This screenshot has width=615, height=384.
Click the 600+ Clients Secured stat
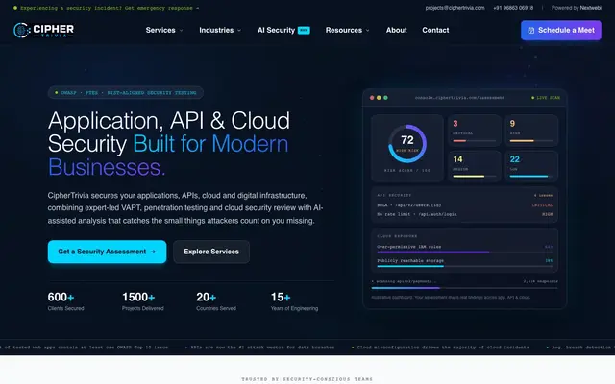point(65,301)
